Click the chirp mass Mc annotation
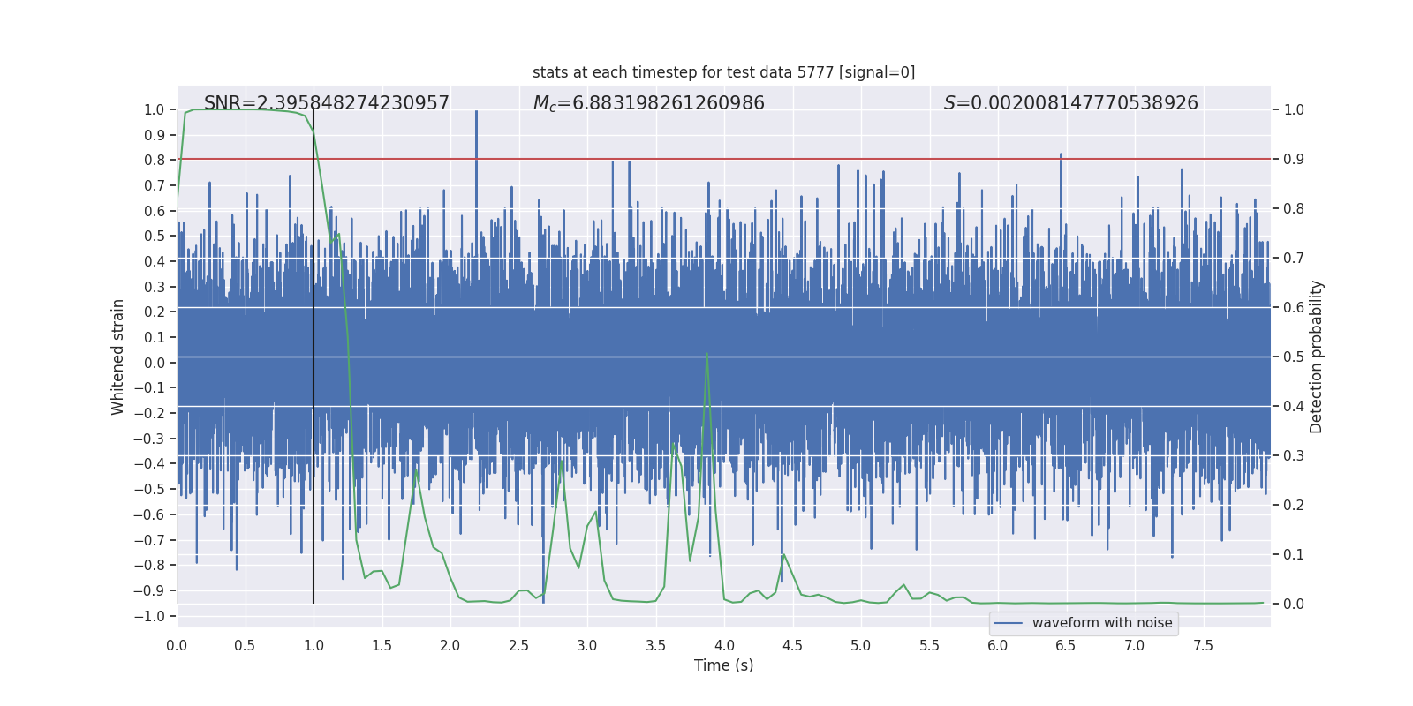The image size is (1413, 706). (648, 103)
